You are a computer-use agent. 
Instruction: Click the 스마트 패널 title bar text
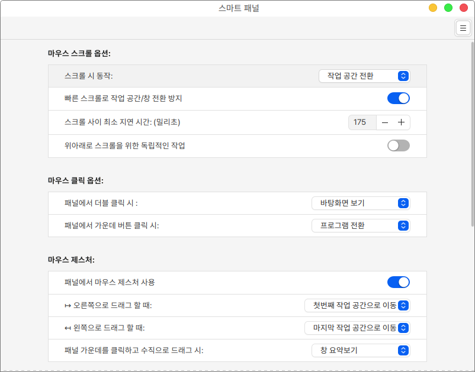tap(238, 8)
